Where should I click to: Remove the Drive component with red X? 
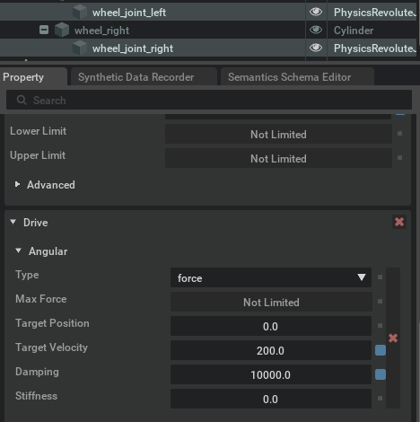pyautogui.click(x=399, y=222)
